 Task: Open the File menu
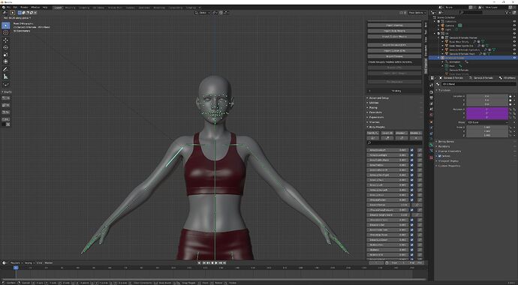[x=8, y=7]
